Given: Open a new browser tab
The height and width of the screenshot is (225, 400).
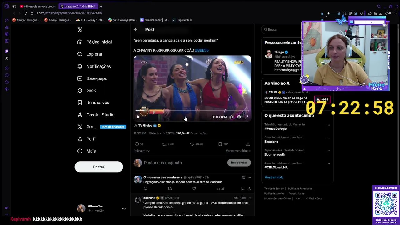Looking at the screenshot, I should tap(101, 6).
